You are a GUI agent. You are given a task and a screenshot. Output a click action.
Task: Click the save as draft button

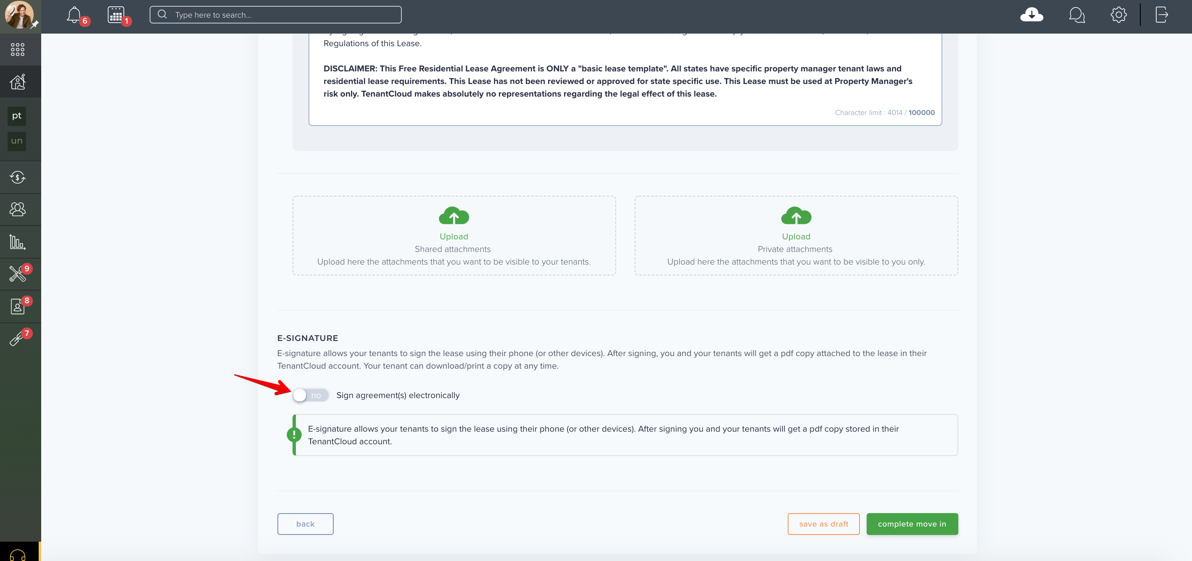click(x=823, y=524)
